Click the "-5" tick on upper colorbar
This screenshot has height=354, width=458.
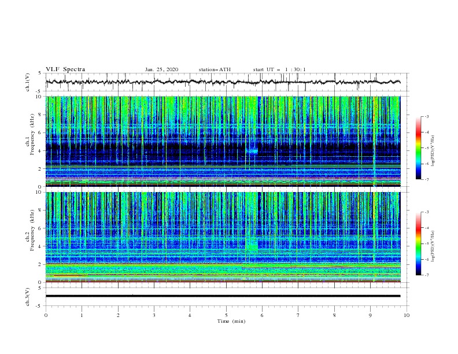tap(427, 148)
